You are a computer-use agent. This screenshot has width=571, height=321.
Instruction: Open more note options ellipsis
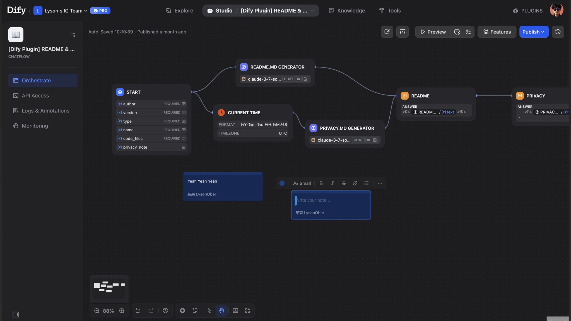380,183
